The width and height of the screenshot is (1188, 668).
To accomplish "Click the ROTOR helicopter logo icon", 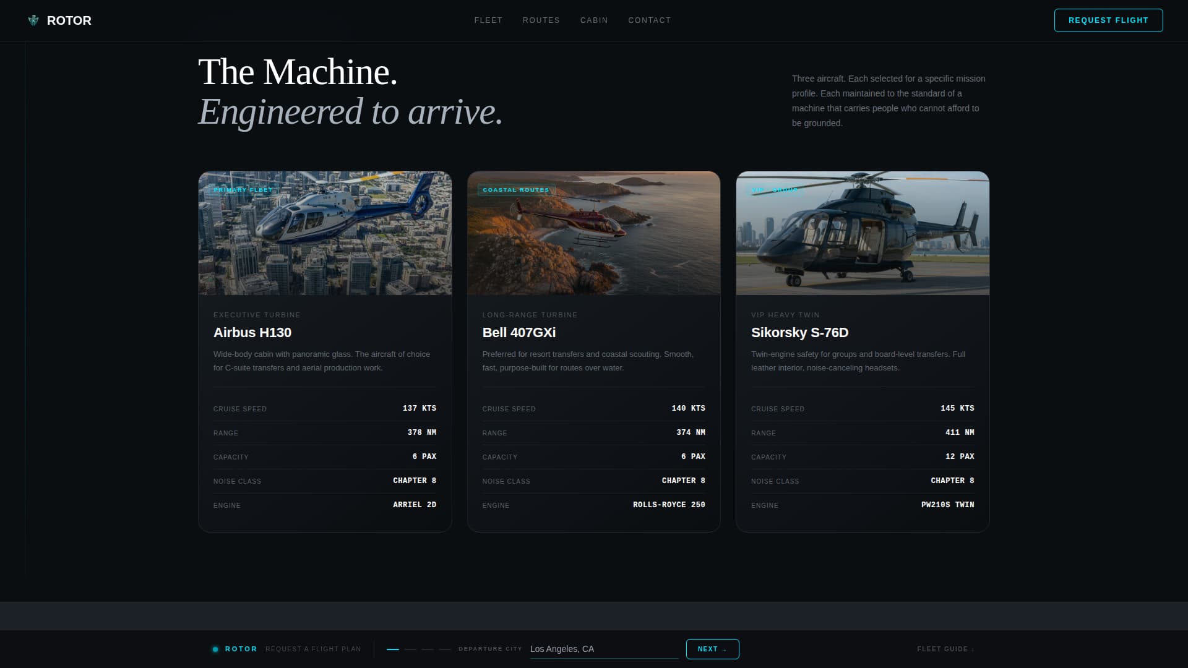I will [33, 20].
